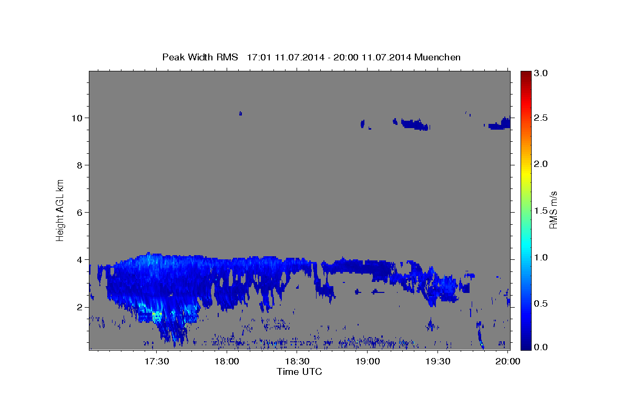Click the 'Height AGL km' axis label

click(60, 210)
